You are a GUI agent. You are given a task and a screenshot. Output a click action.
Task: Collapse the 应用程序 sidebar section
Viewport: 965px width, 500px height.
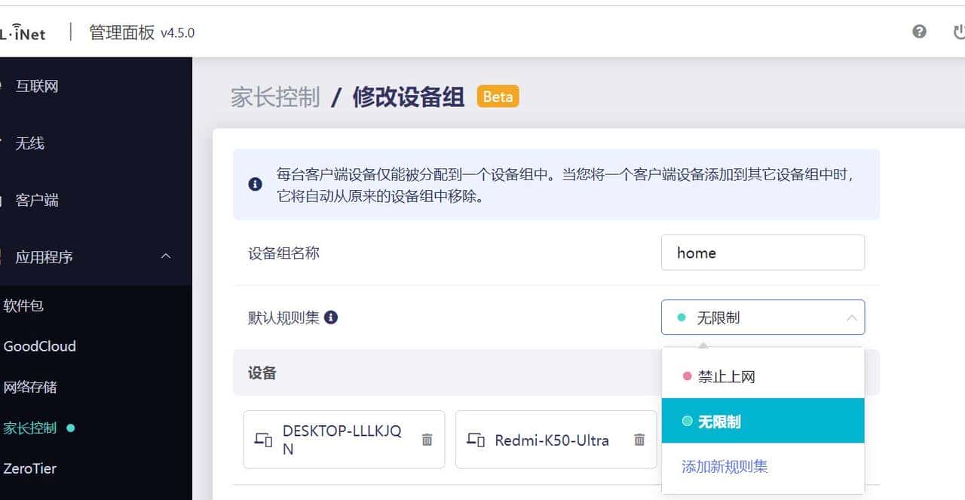tap(166, 256)
